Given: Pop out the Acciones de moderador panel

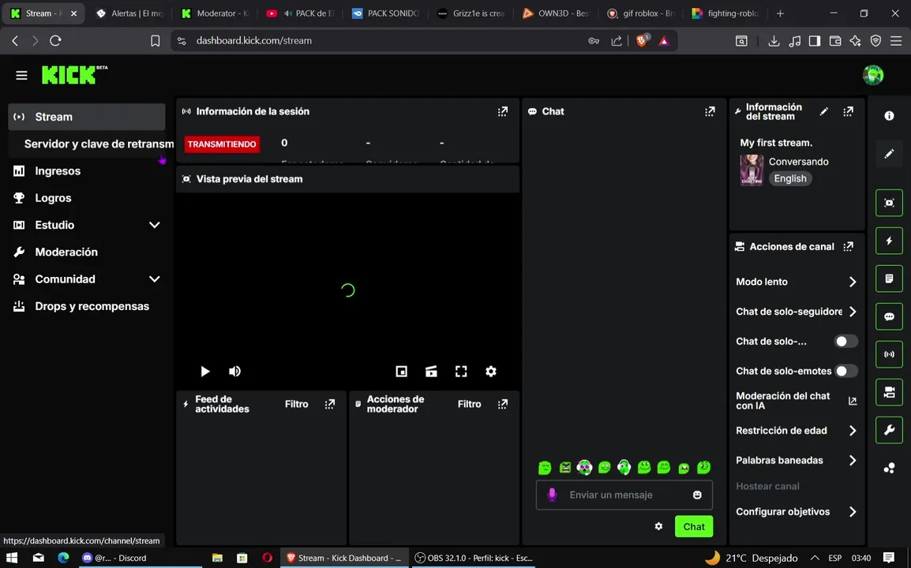Looking at the screenshot, I should point(503,404).
